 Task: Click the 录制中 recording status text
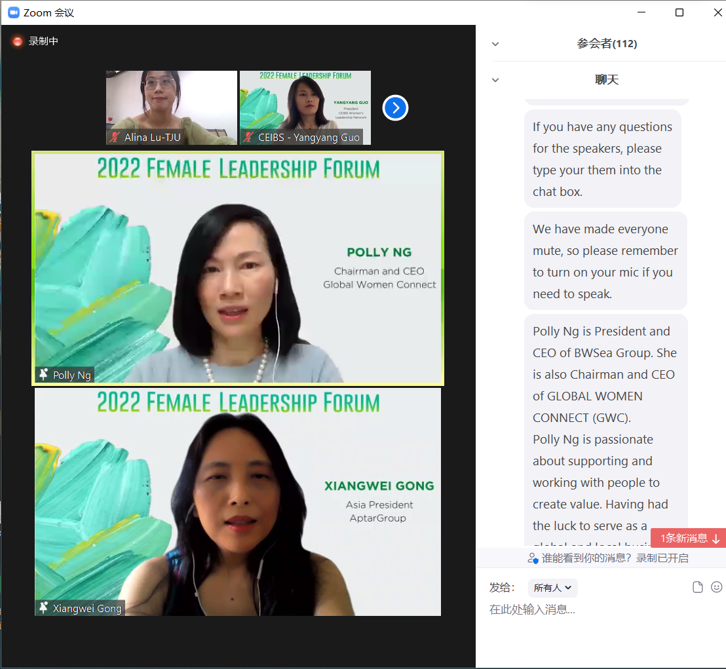pyautogui.click(x=43, y=41)
